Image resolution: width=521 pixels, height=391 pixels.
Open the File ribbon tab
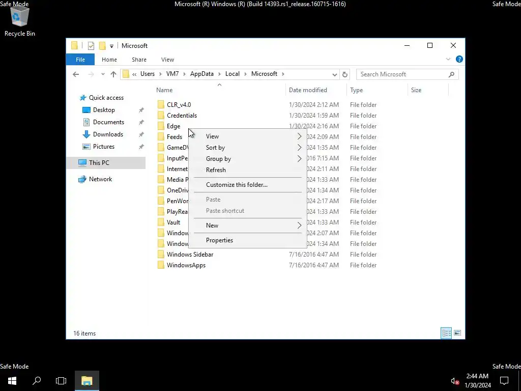click(80, 60)
